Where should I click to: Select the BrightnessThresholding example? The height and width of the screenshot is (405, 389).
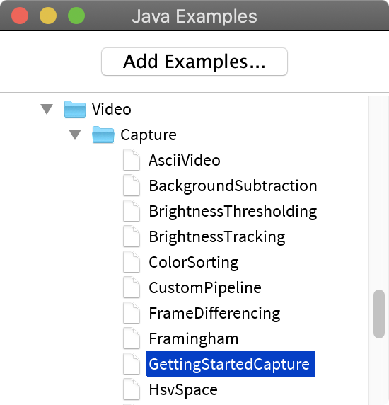(233, 211)
